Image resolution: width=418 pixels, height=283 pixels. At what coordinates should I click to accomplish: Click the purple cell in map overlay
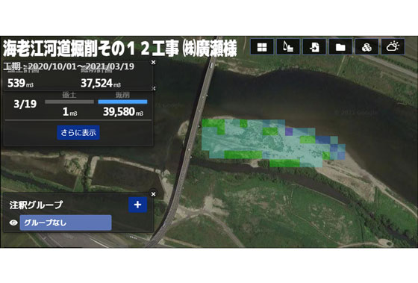(x=289, y=131)
